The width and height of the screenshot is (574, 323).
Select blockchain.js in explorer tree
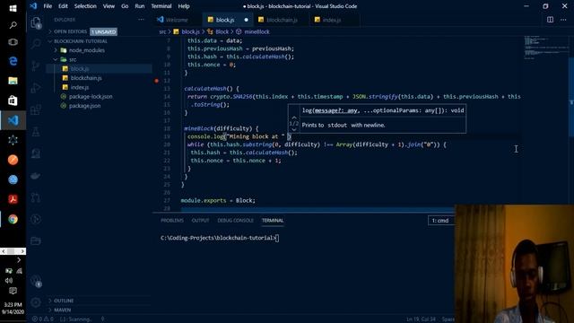tap(86, 78)
